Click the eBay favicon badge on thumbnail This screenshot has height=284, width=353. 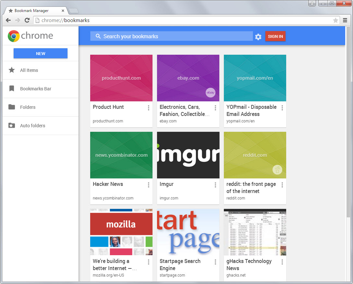(x=211, y=93)
